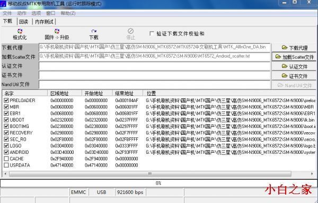
Task: Uncheck the PRELOADER partition checkbox
Action: tap(6, 100)
